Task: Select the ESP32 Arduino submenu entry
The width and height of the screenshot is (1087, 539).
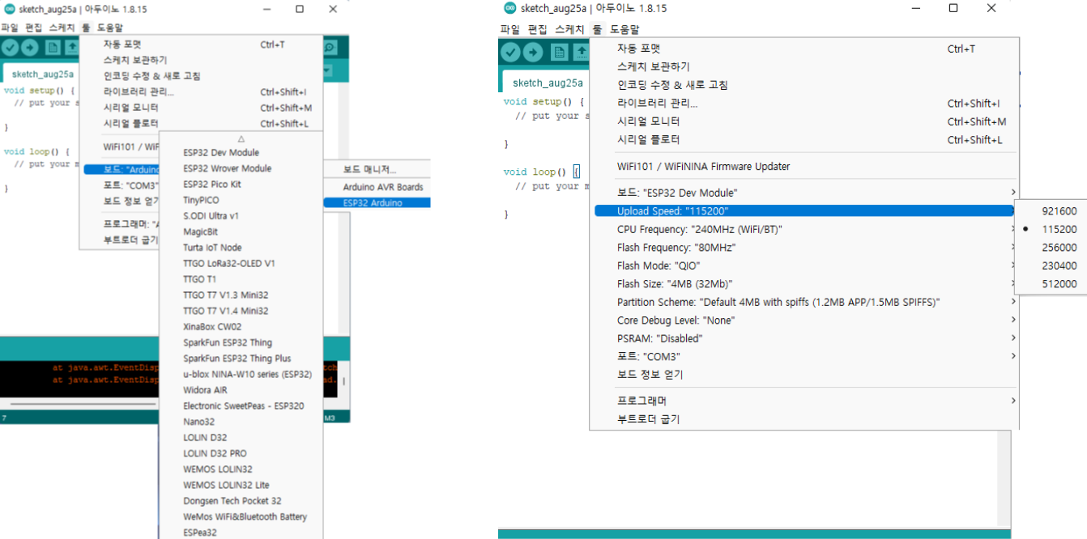Action: pos(377,202)
